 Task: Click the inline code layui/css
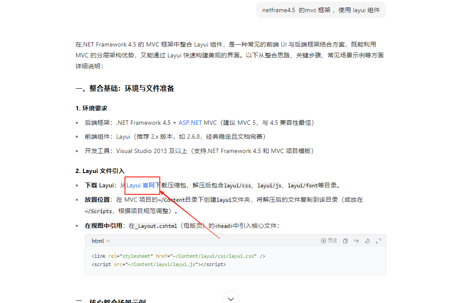pyautogui.click(x=238, y=186)
